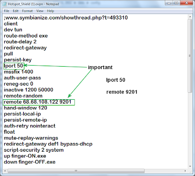The width and height of the screenshot is (195, 176).
Task: Click the 'persist-key' line
Action: coord(18,60)
